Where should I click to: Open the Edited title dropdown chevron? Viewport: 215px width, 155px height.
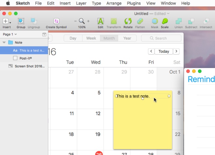[x=168, y=14]
